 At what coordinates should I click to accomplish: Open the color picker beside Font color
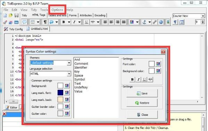(x=158, y=64)
